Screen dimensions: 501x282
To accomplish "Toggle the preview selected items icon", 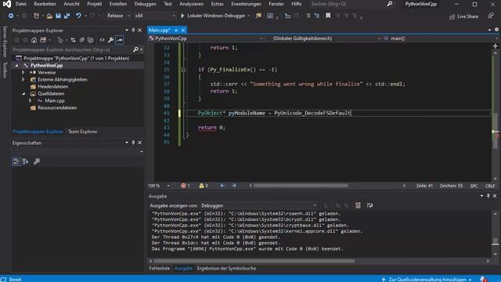I will [120, 40].
